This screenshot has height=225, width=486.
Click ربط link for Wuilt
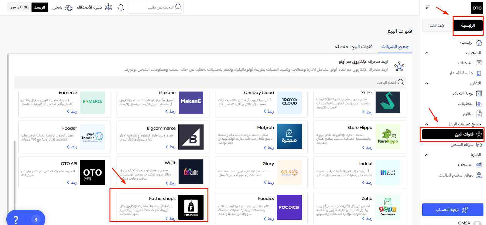tap(170, 183)
